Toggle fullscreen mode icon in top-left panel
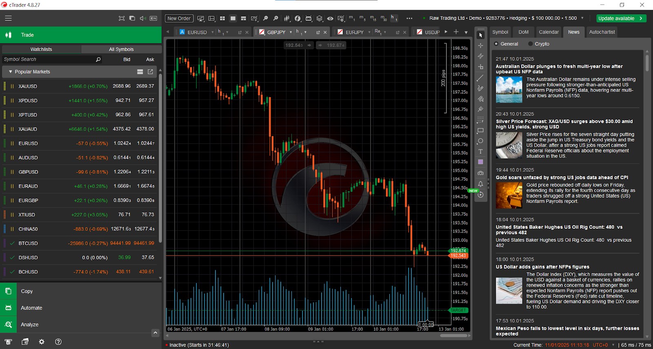 [122, 18]
